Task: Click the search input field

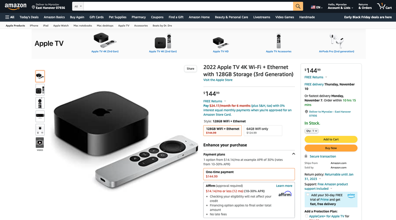Action: click(x=188, y=7)
